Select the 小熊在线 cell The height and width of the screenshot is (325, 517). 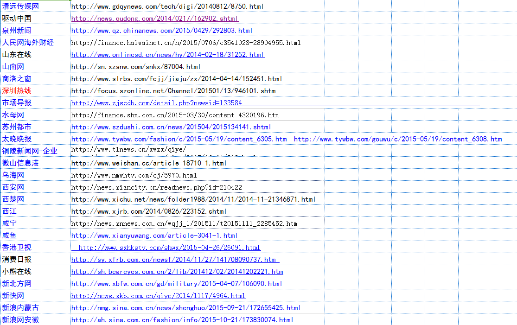[35, 272]
